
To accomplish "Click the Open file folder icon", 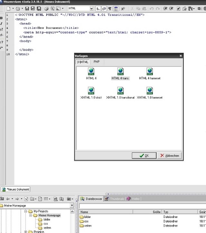I will [x=18, y=9].
